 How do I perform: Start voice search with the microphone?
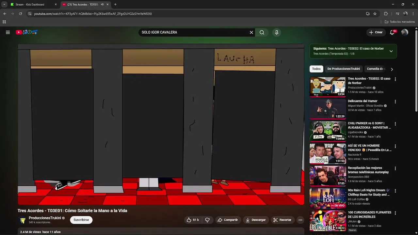point(277,32)
